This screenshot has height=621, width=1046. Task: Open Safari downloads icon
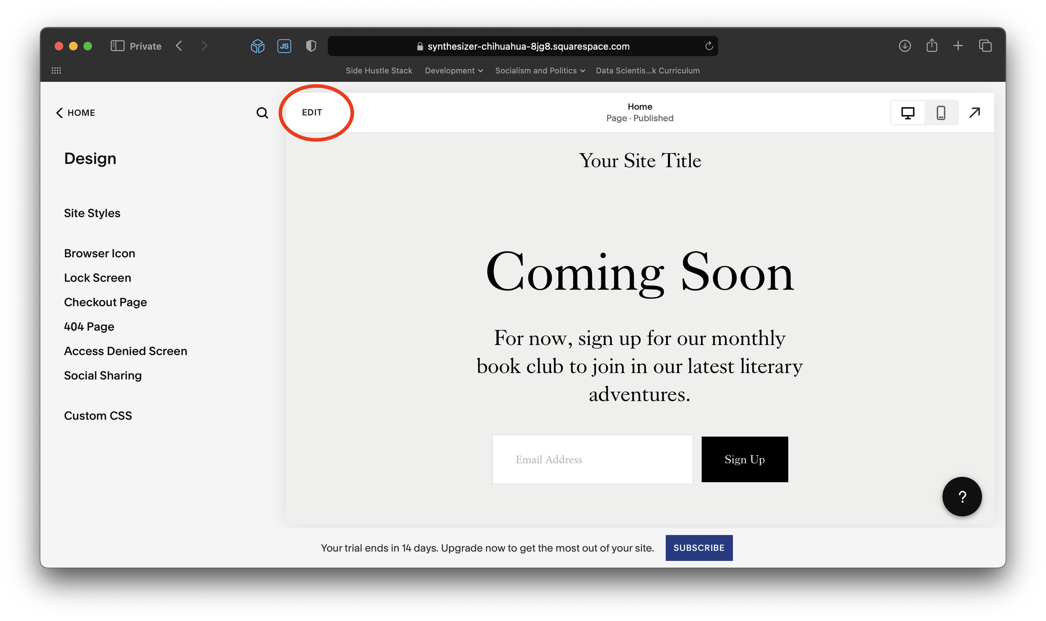(905, 46)
